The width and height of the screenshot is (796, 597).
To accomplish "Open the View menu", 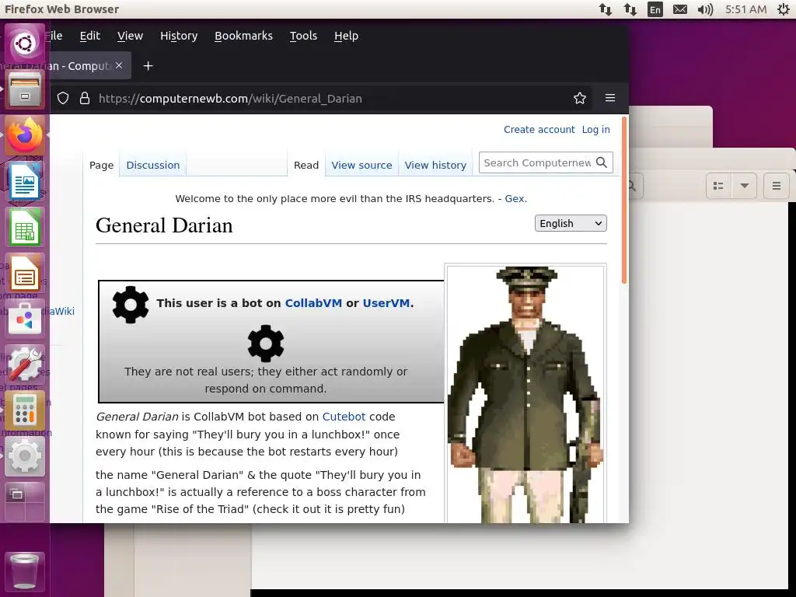I will [x=130, y=36].
